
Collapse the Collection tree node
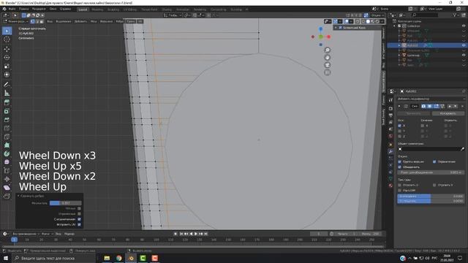pyautogui.click(x=395, y=26)
